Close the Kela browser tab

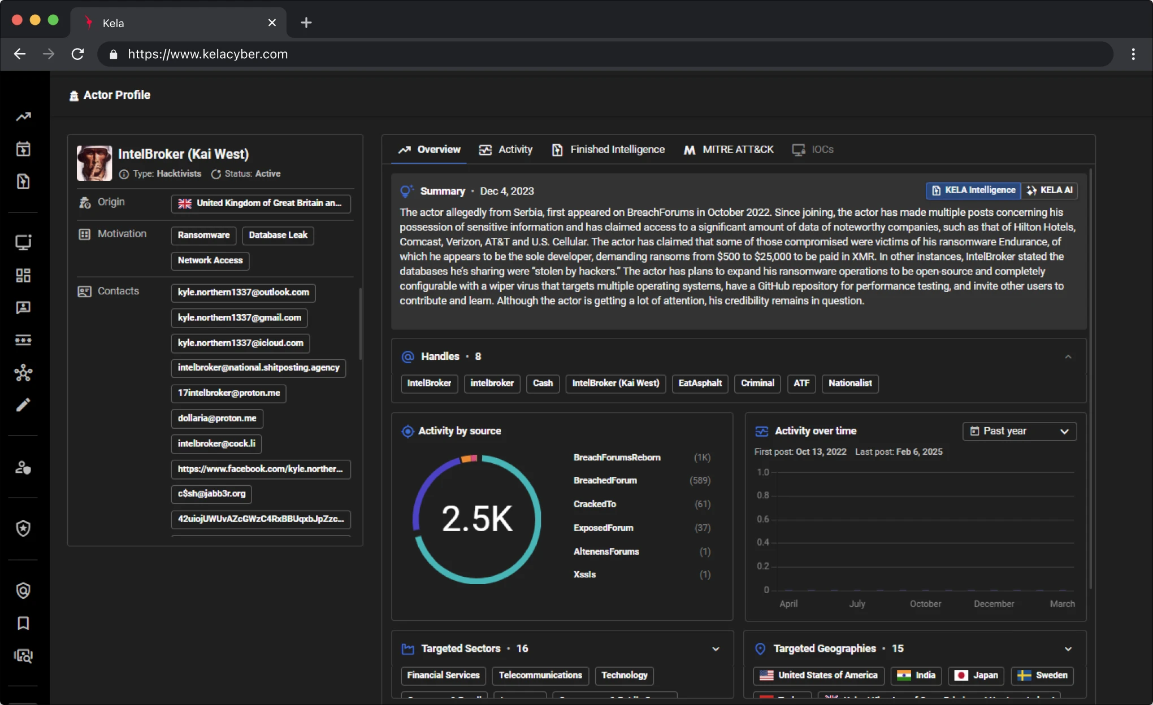tap(272, 23)
